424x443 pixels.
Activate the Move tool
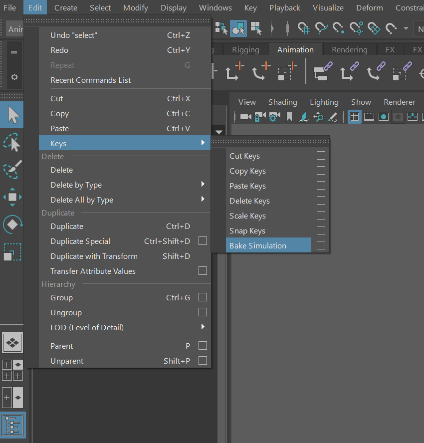[x=12, y=197]
